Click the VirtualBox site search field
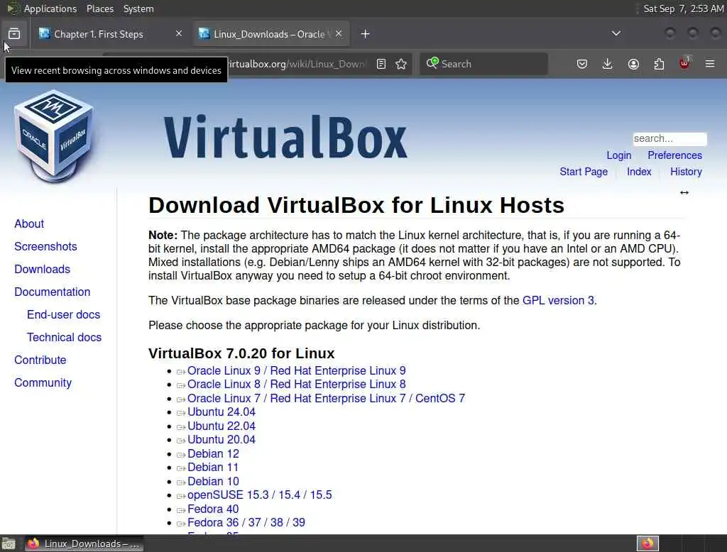The height and width of the screenshot is (552, 727). click(x=669, y=138)
